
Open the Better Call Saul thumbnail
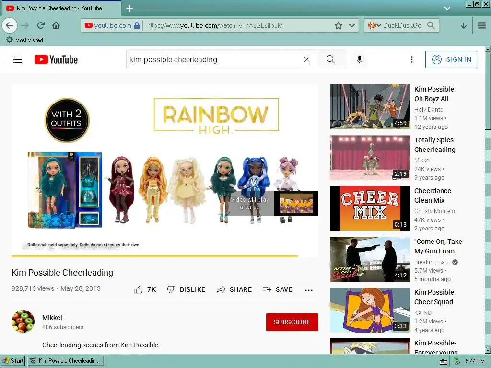tap(370, 259)
